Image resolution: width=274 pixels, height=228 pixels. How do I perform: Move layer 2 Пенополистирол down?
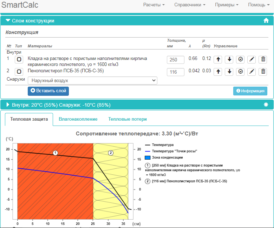229,72
